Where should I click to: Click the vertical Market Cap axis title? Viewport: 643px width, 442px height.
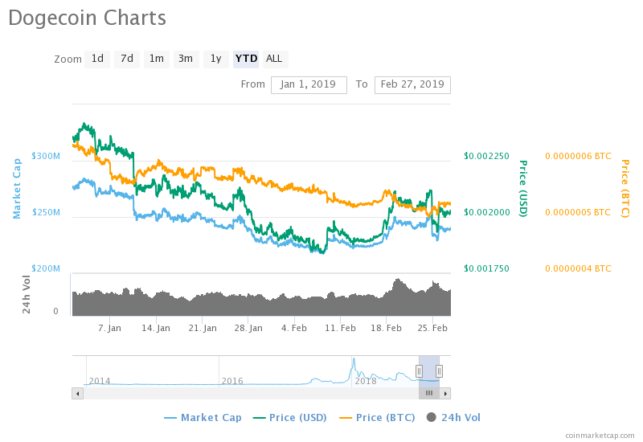point(17,189)
